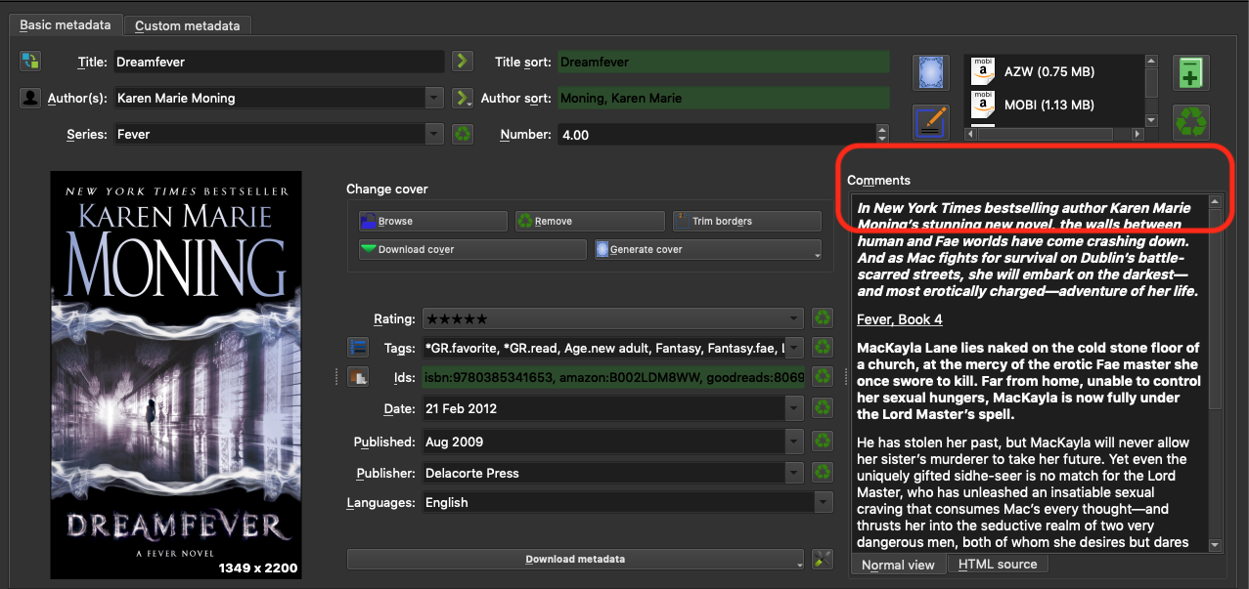Expand the Tags dropdown arrow
Screen dimensions: 1249x589
coord(794,347)
